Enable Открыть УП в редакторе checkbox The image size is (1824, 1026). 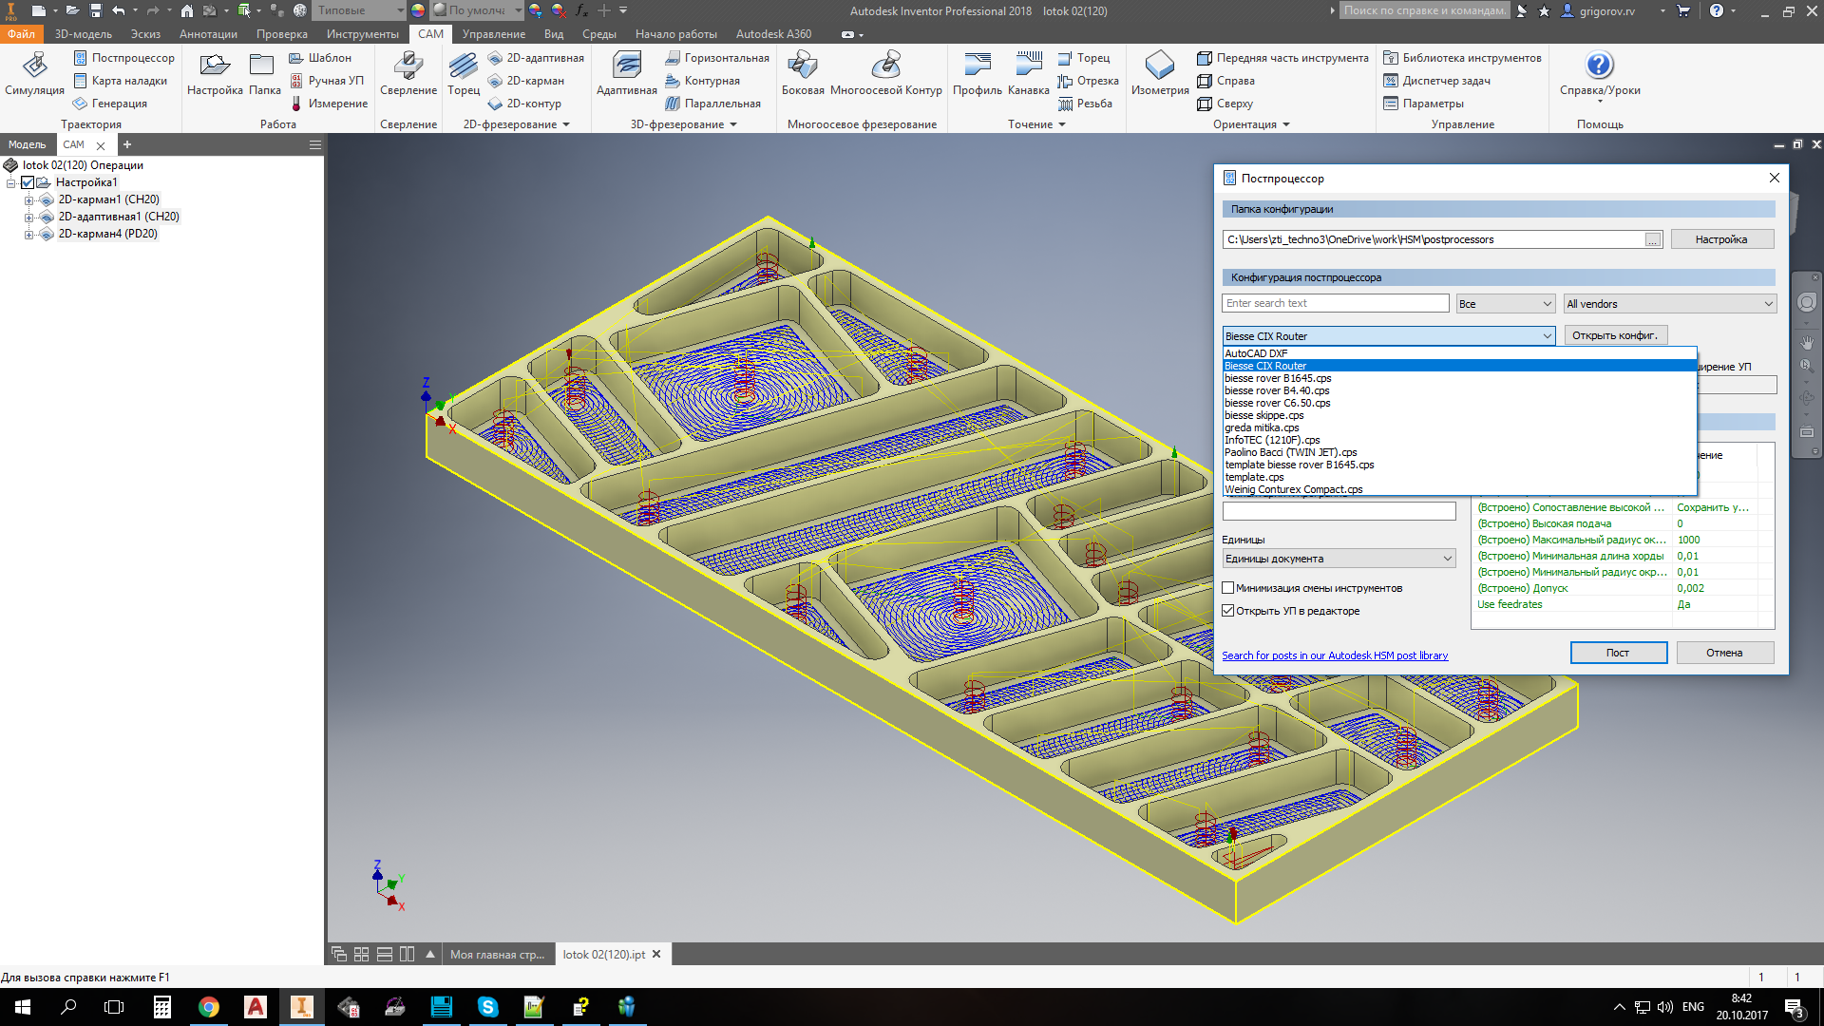[1229, 610]
